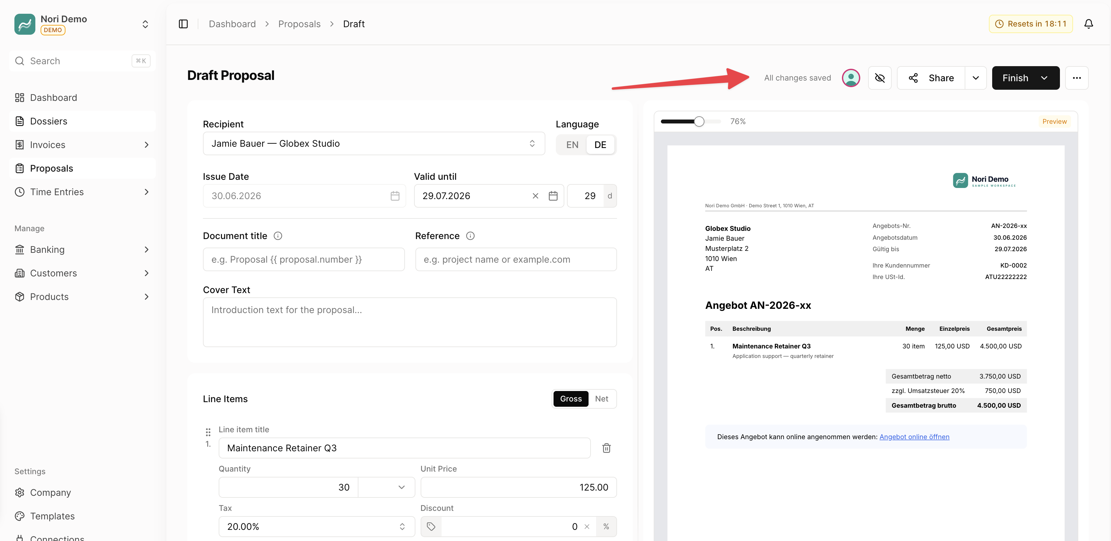
Task: Expand the Customers submenu chevron
Action: (147, 273)
